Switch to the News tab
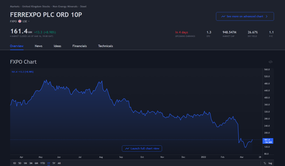The width and height of the screenshot is (285, 166). [x=38, y=46]
